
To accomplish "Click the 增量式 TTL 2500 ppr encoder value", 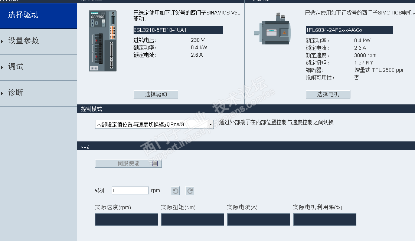I will pos(379,70).
